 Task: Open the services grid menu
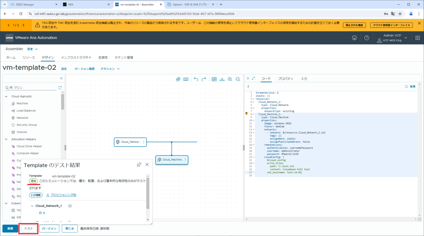418,38
